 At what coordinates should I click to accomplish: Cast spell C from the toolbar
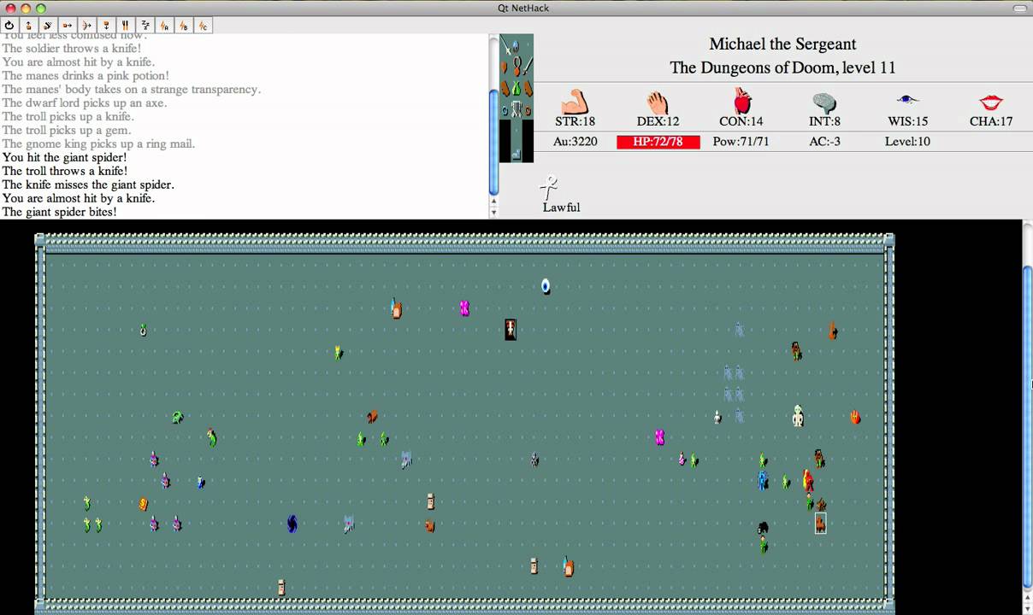(204, 26)
